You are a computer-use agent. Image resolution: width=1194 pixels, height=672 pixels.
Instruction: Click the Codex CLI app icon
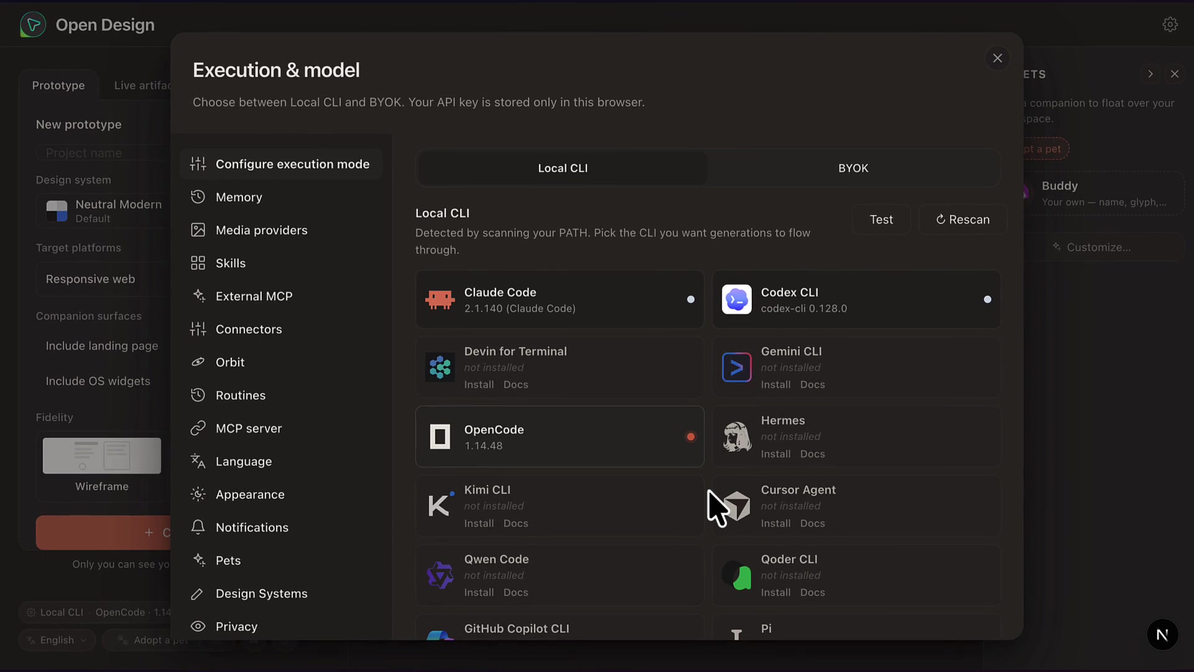(736, 300)
